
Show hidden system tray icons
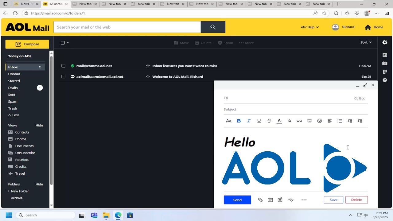351,215
